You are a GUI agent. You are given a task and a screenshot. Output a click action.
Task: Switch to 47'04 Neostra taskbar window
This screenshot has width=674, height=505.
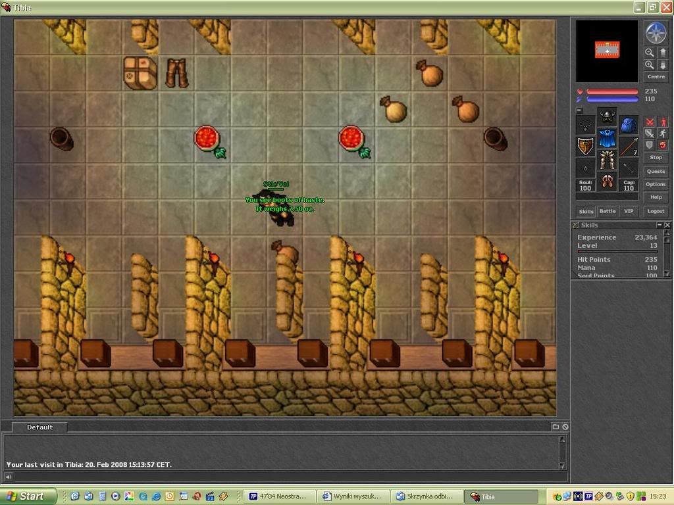tap(280, 496)
